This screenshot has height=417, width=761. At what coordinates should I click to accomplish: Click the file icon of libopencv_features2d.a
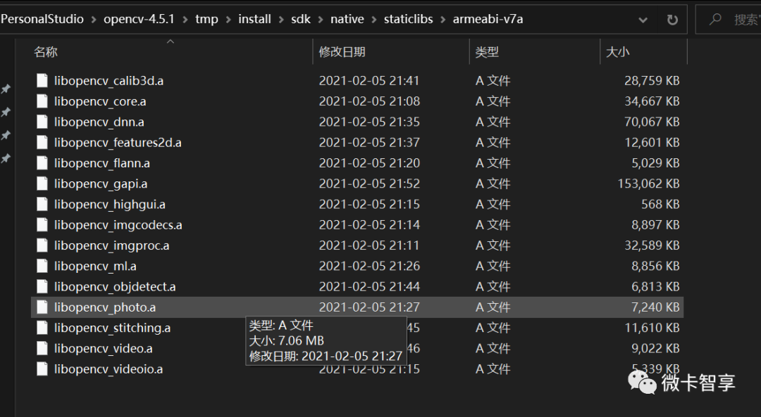pos(42,142)
